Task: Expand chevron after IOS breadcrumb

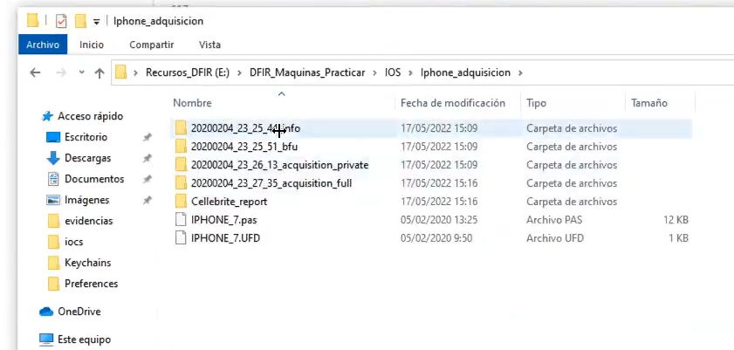Action: [x=410, y=73]
